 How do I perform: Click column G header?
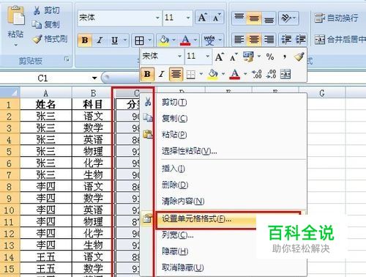click(322, 93)
